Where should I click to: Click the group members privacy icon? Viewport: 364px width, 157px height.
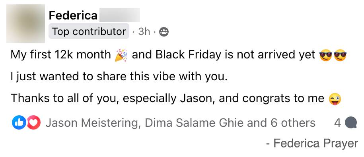tap(164, 32)
